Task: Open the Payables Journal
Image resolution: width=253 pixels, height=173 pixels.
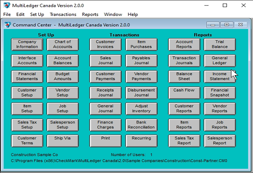Action: coord(141,60)
